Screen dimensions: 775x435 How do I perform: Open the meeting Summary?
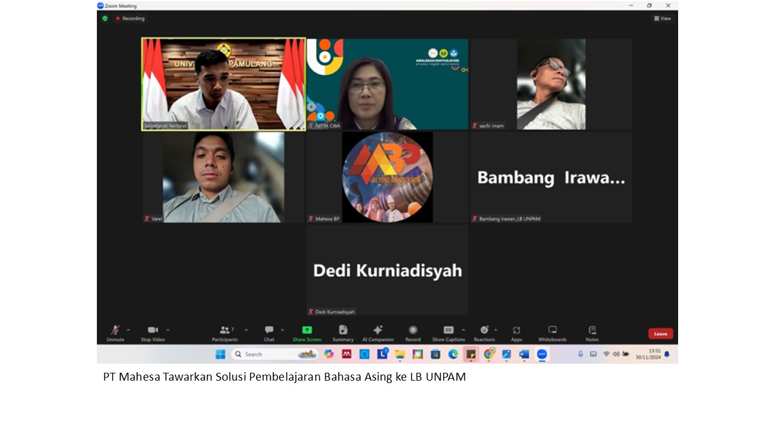(x=343, y=333)
